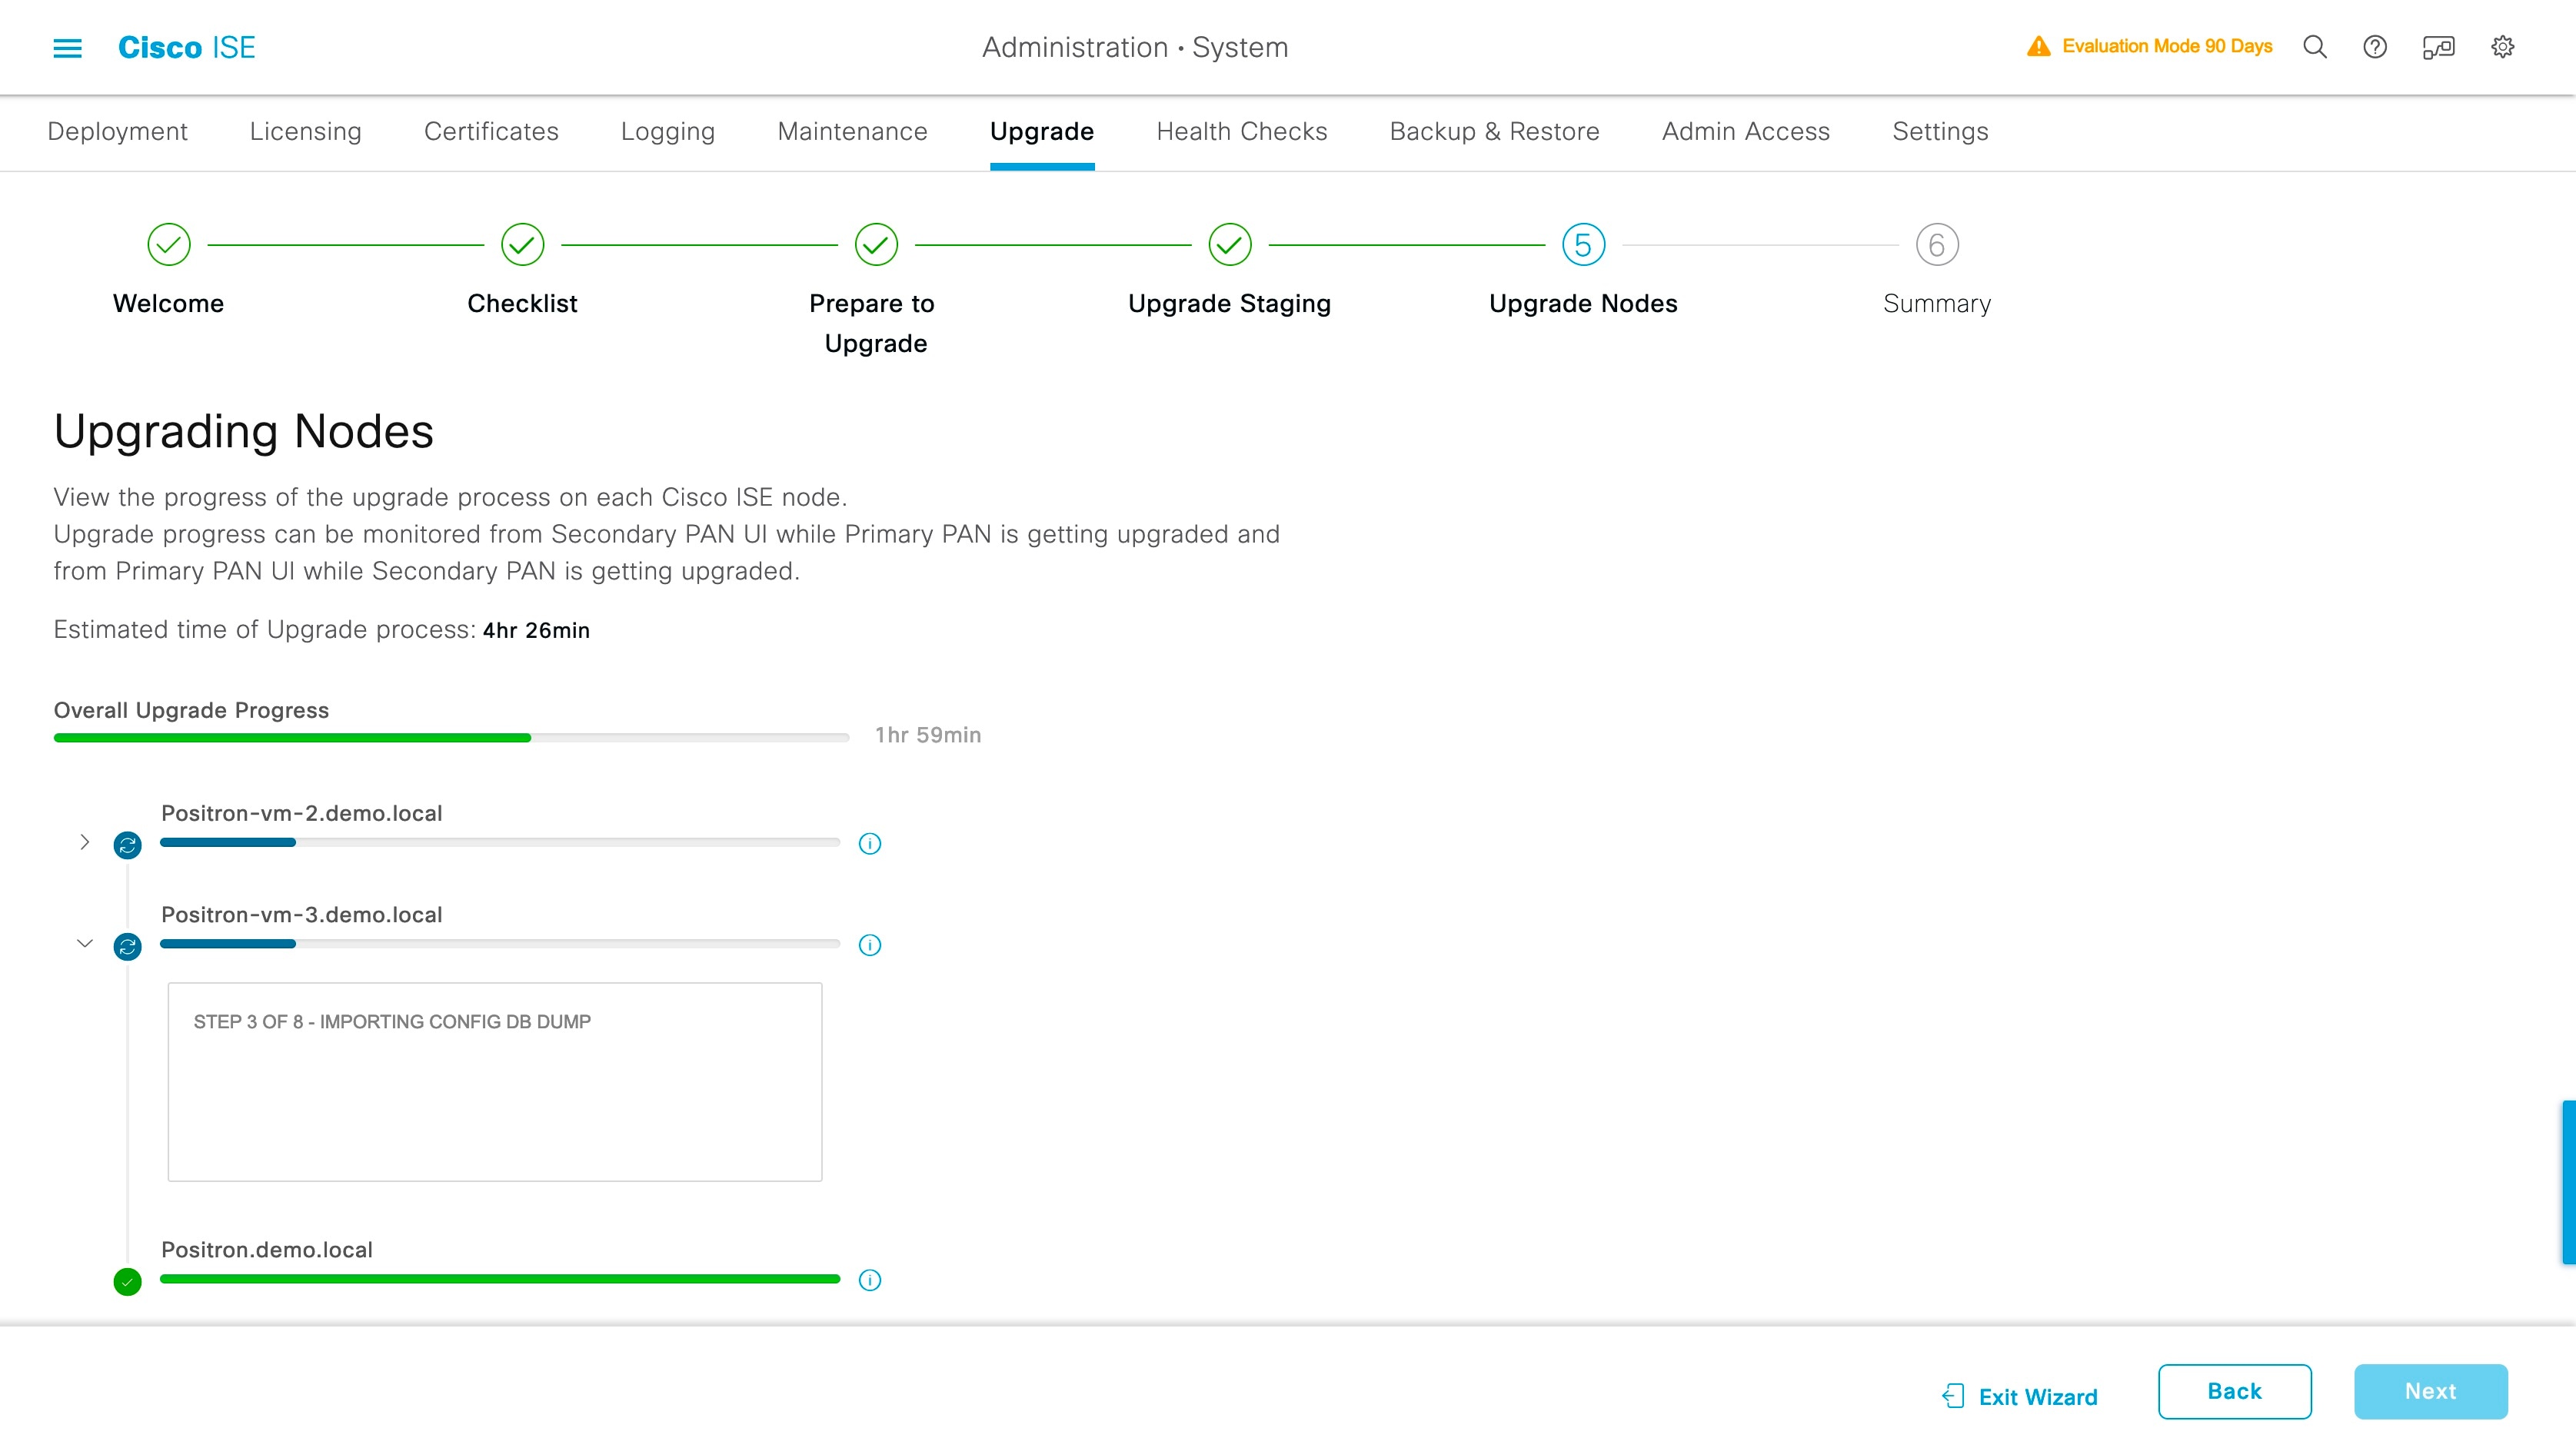Click the Welcome step checkmark circle
2576x1451 pixels.
pos(169,245)
